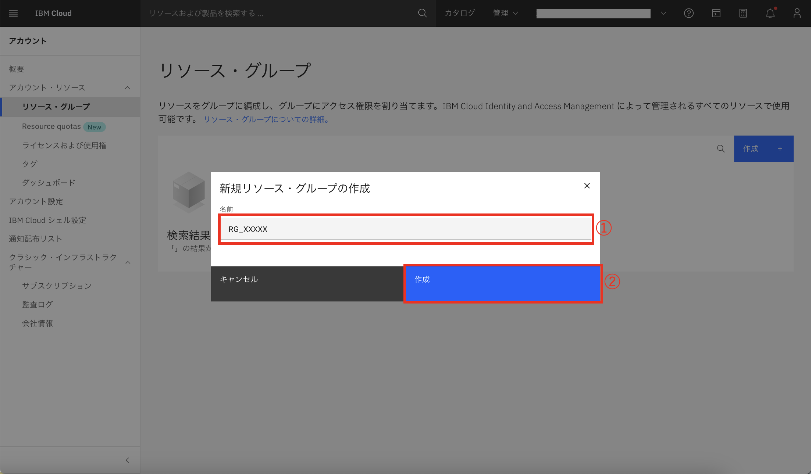Collapse the アカウント・リソース section
Image resolution: width=812 pixels, height=474 pixels.
point(127,88)
